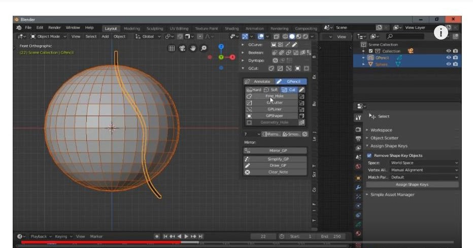Screen dimensions: 473x248
Task: Click the GPShaper square icon
Action: click(x=249, y=116)
